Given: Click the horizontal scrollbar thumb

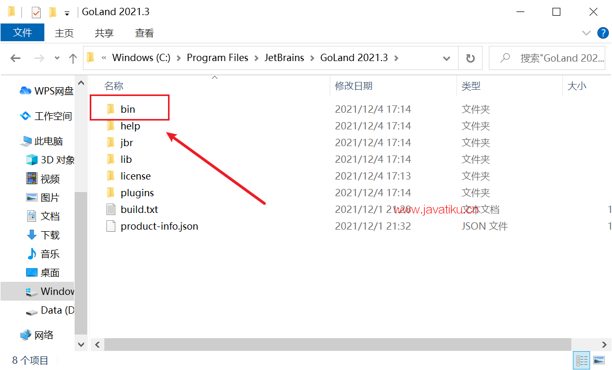Looking at the screenshot, I should tap(338, 344).
